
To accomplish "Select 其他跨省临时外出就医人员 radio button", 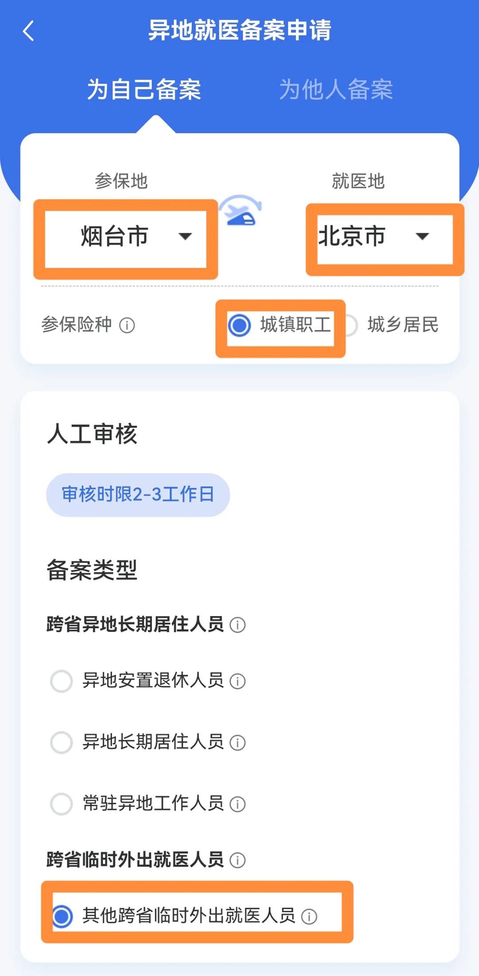I will (x=62, y=916).
